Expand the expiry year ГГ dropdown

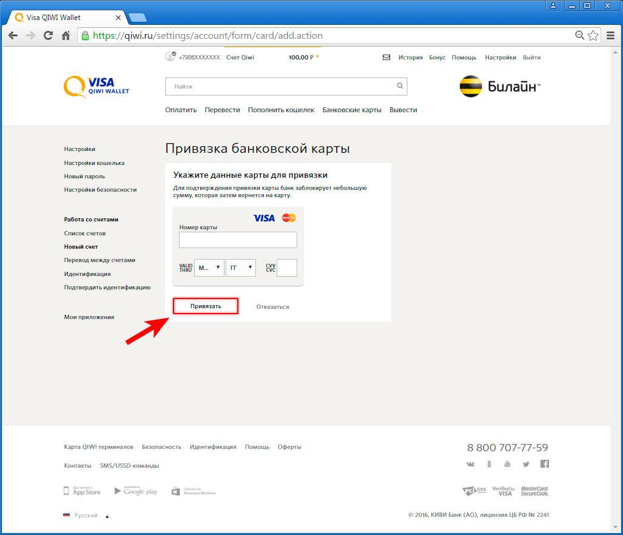click(x=240, y=267)
